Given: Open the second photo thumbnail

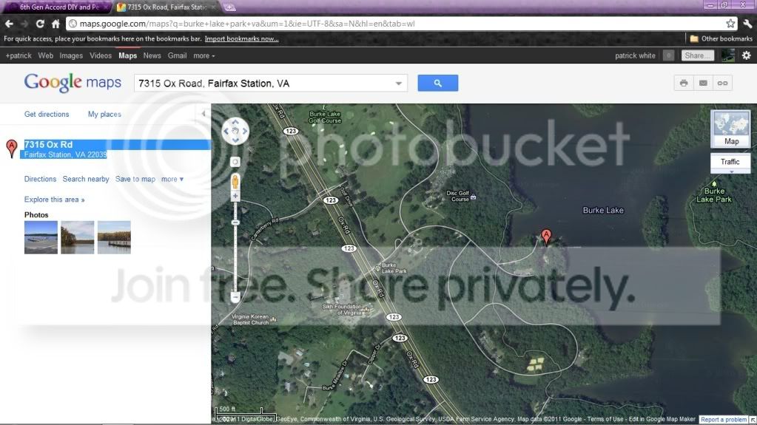Looking at the screenshot, I should tap(77, 237).
